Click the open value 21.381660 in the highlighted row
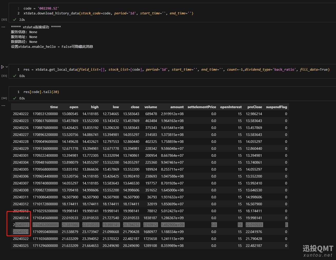The image size is (336, 260). (x=70, y=225)
